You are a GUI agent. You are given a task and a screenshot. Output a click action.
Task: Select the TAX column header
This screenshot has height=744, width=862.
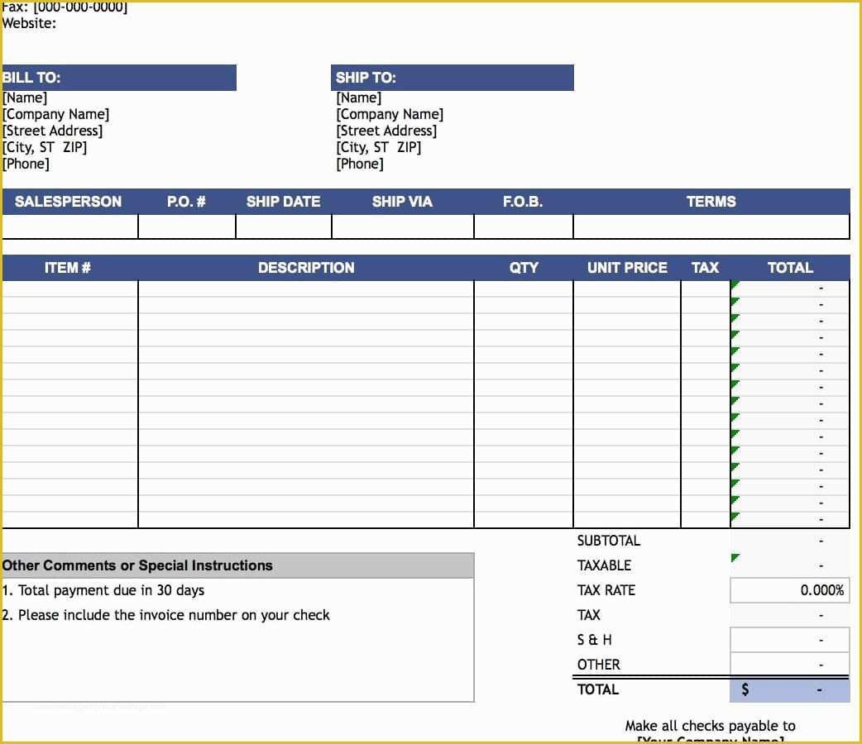706,268
